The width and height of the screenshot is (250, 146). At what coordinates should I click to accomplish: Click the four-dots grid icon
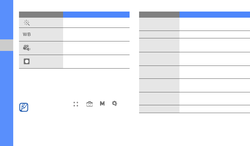(x=76, y=104)
